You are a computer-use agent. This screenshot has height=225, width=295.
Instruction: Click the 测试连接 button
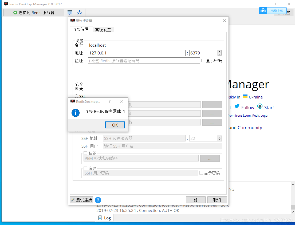click(81, 200)
